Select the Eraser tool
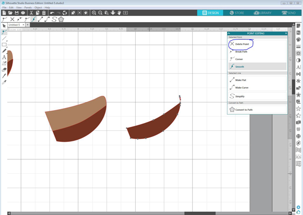The height and width of the screenshot is (215, 303). pyautogui.click(x=4, y=70)
